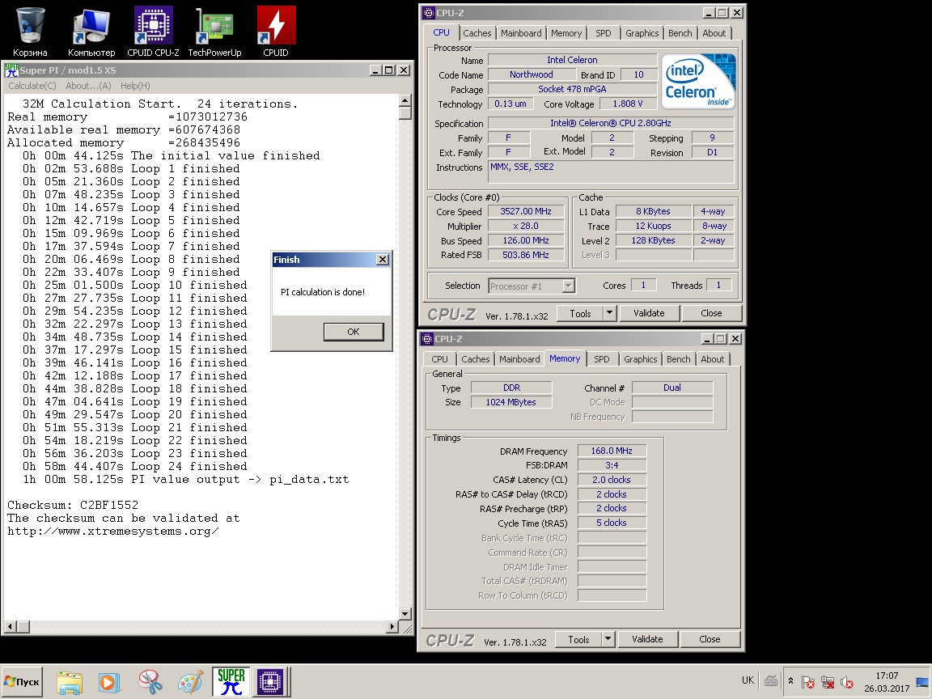Switch to Super PI taskbar button
This screenshot has width=932, height=699.
click(x=231, y=682)
